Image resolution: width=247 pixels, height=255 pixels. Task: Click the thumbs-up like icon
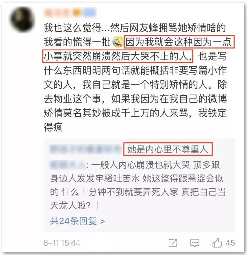(217, 243)
